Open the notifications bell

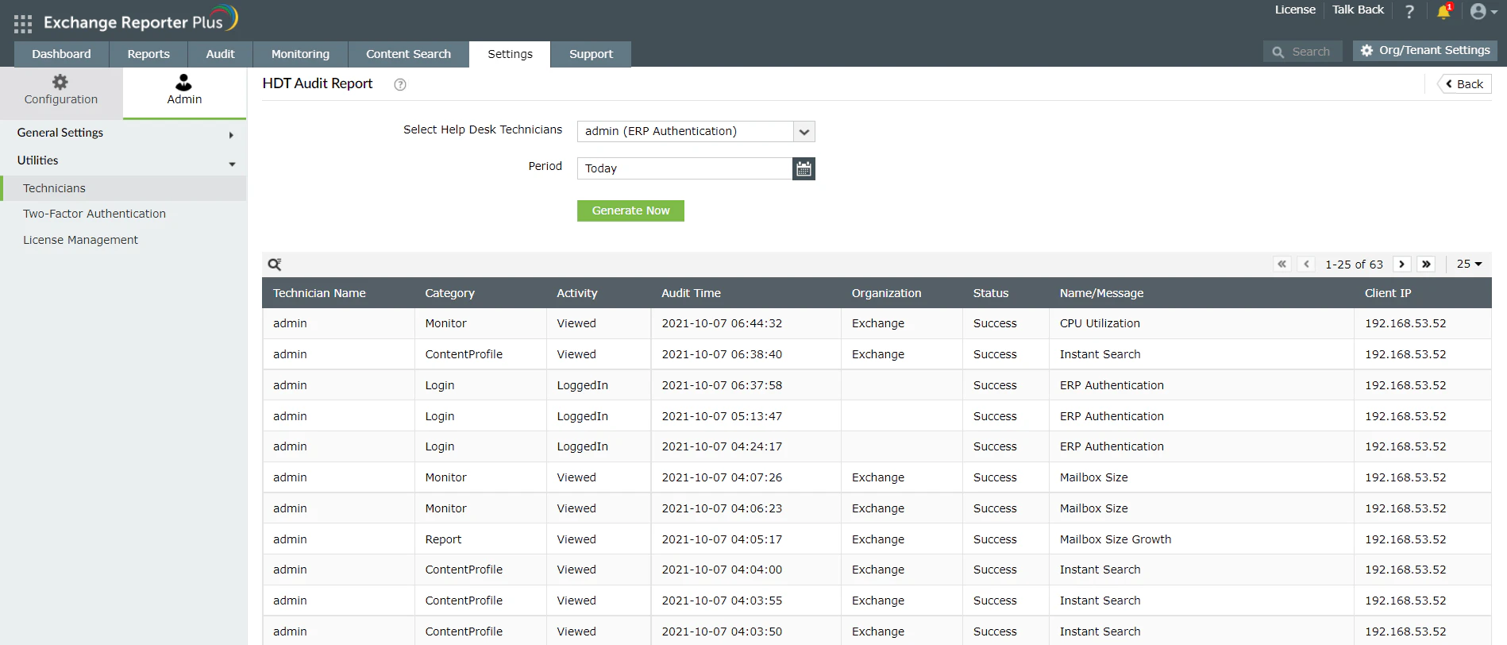point(1443,11)
